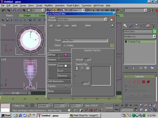Restrict transform to the XY plane
This screenshot has width=158, height=118.
click(x=107, y=10)
